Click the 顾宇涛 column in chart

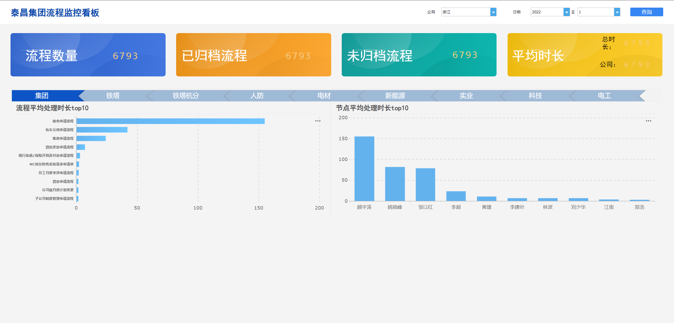[364, 169]
